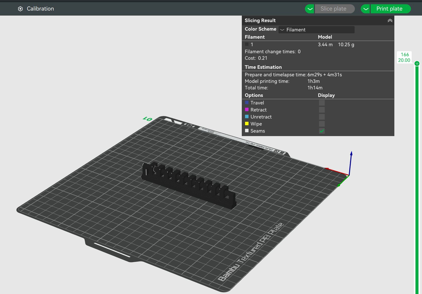The width and height of the screenshot is (422, 294).
Task: Click the green plate number 01 label
Action: pyautogui.click(x=148, y=119)
